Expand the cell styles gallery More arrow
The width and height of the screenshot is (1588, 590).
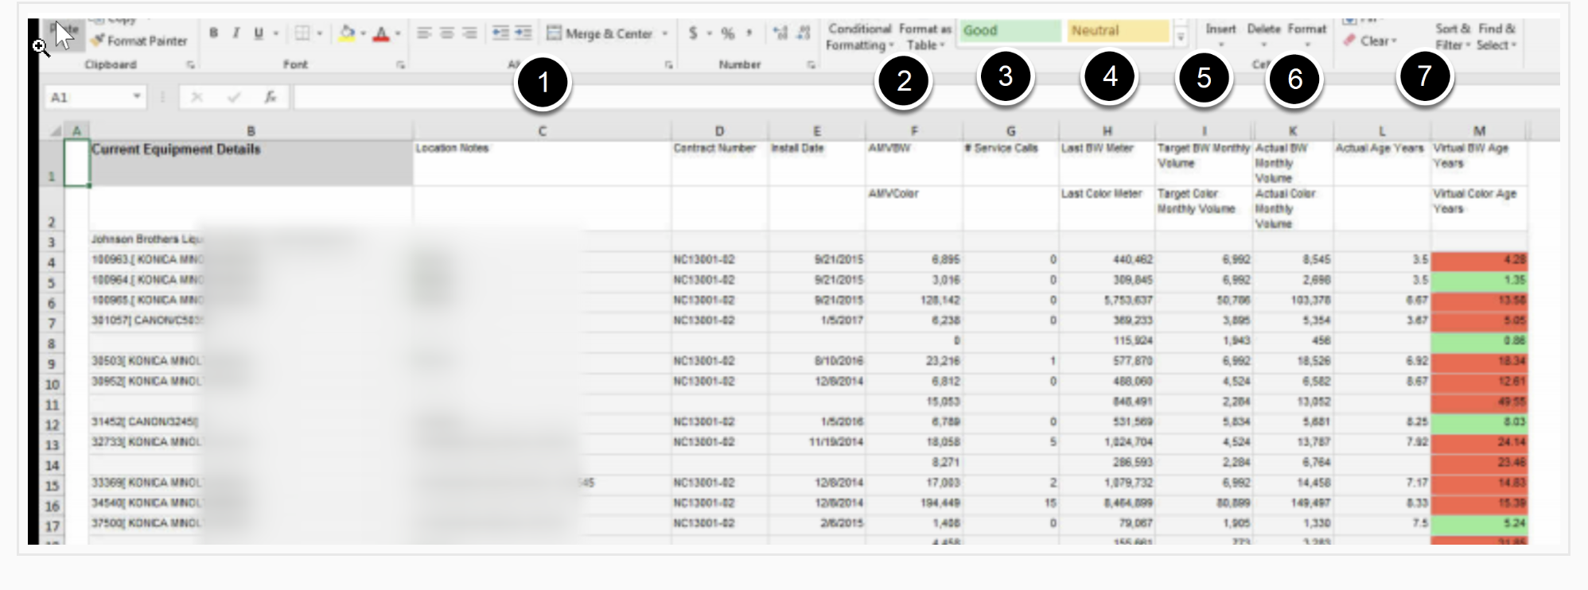click(x=1181, y=38)
